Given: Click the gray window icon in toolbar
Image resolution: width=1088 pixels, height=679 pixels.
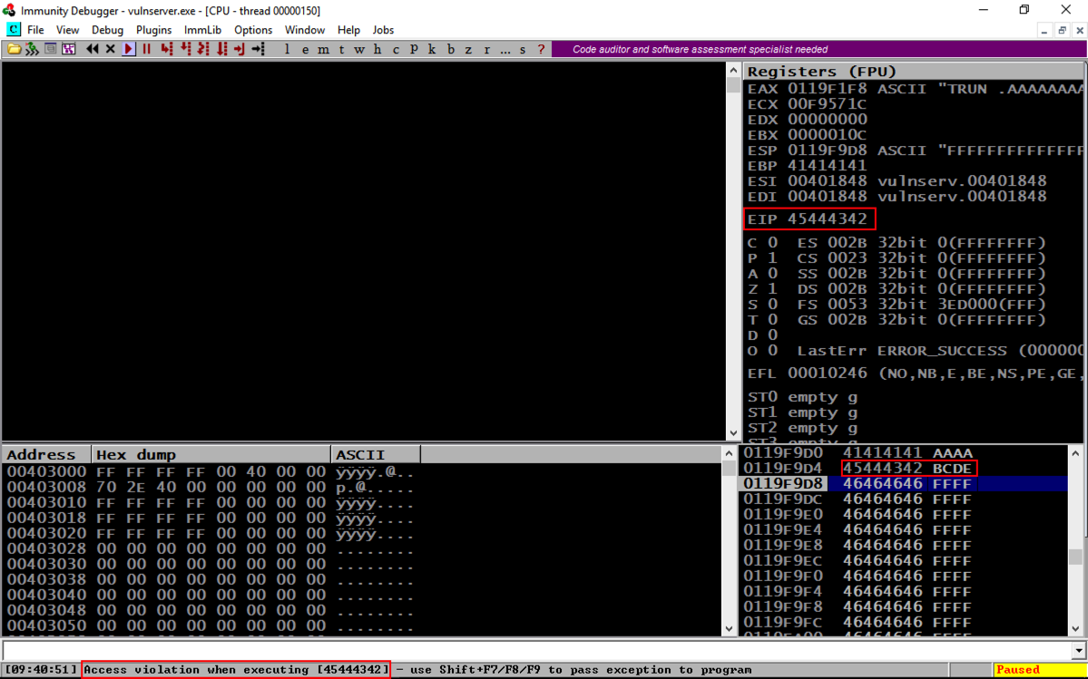Looking at the screenshot, I should [x=50, y=49].
